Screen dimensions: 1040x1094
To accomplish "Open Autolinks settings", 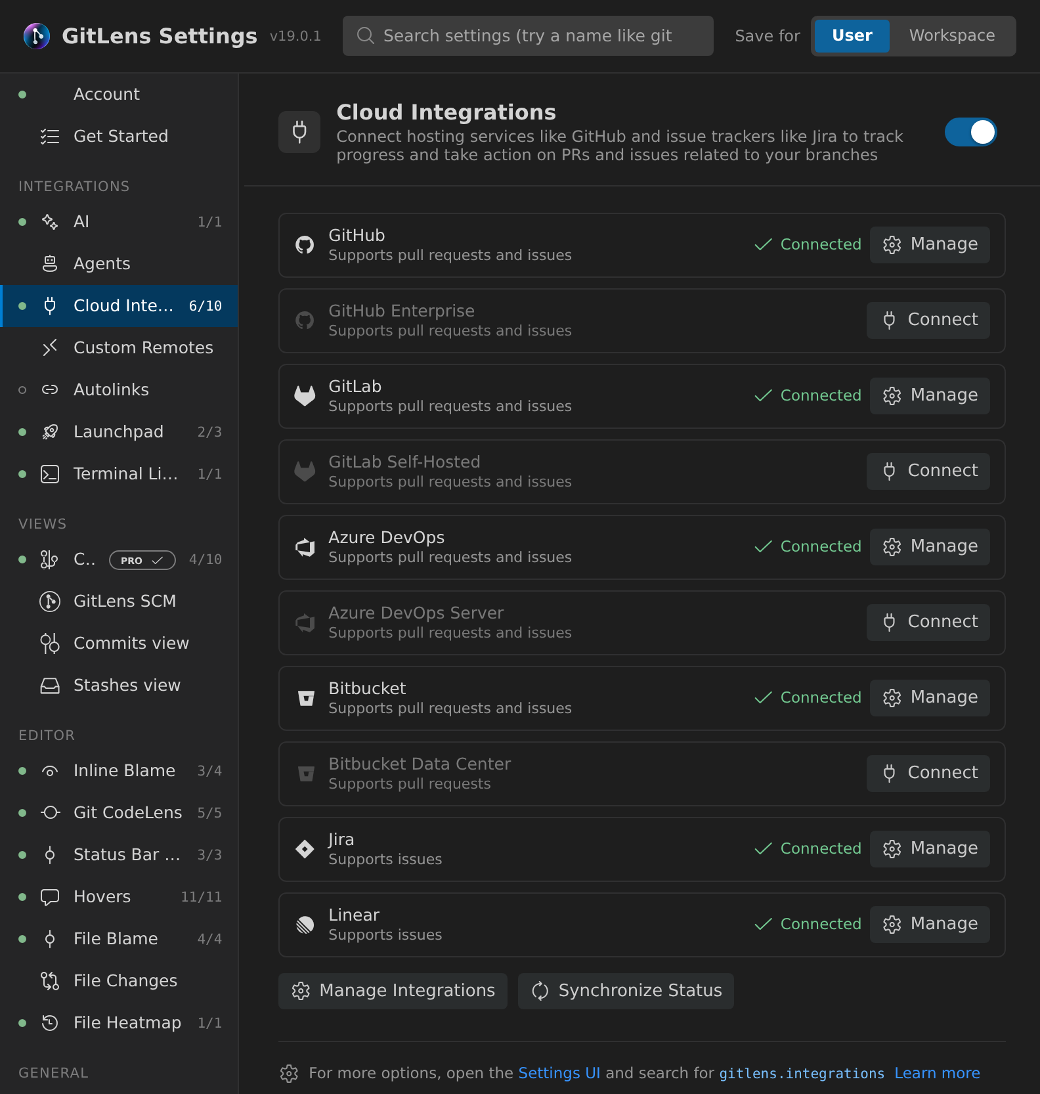I will 119,390.
